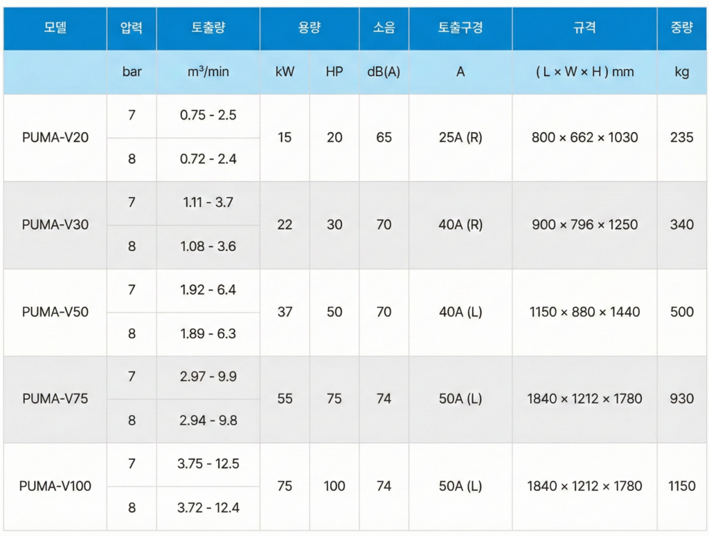Select the 1.89 - 6.3 flow cell
Image resolution: width=709 pixels, height=536 pixels.
208,334
